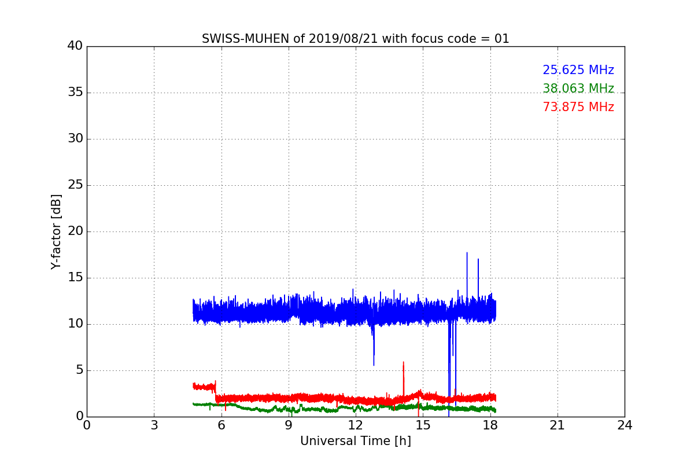Click the x-axis tick label 21
The image size is (694, 463).
pyautogui.click(x=558, y=425)
